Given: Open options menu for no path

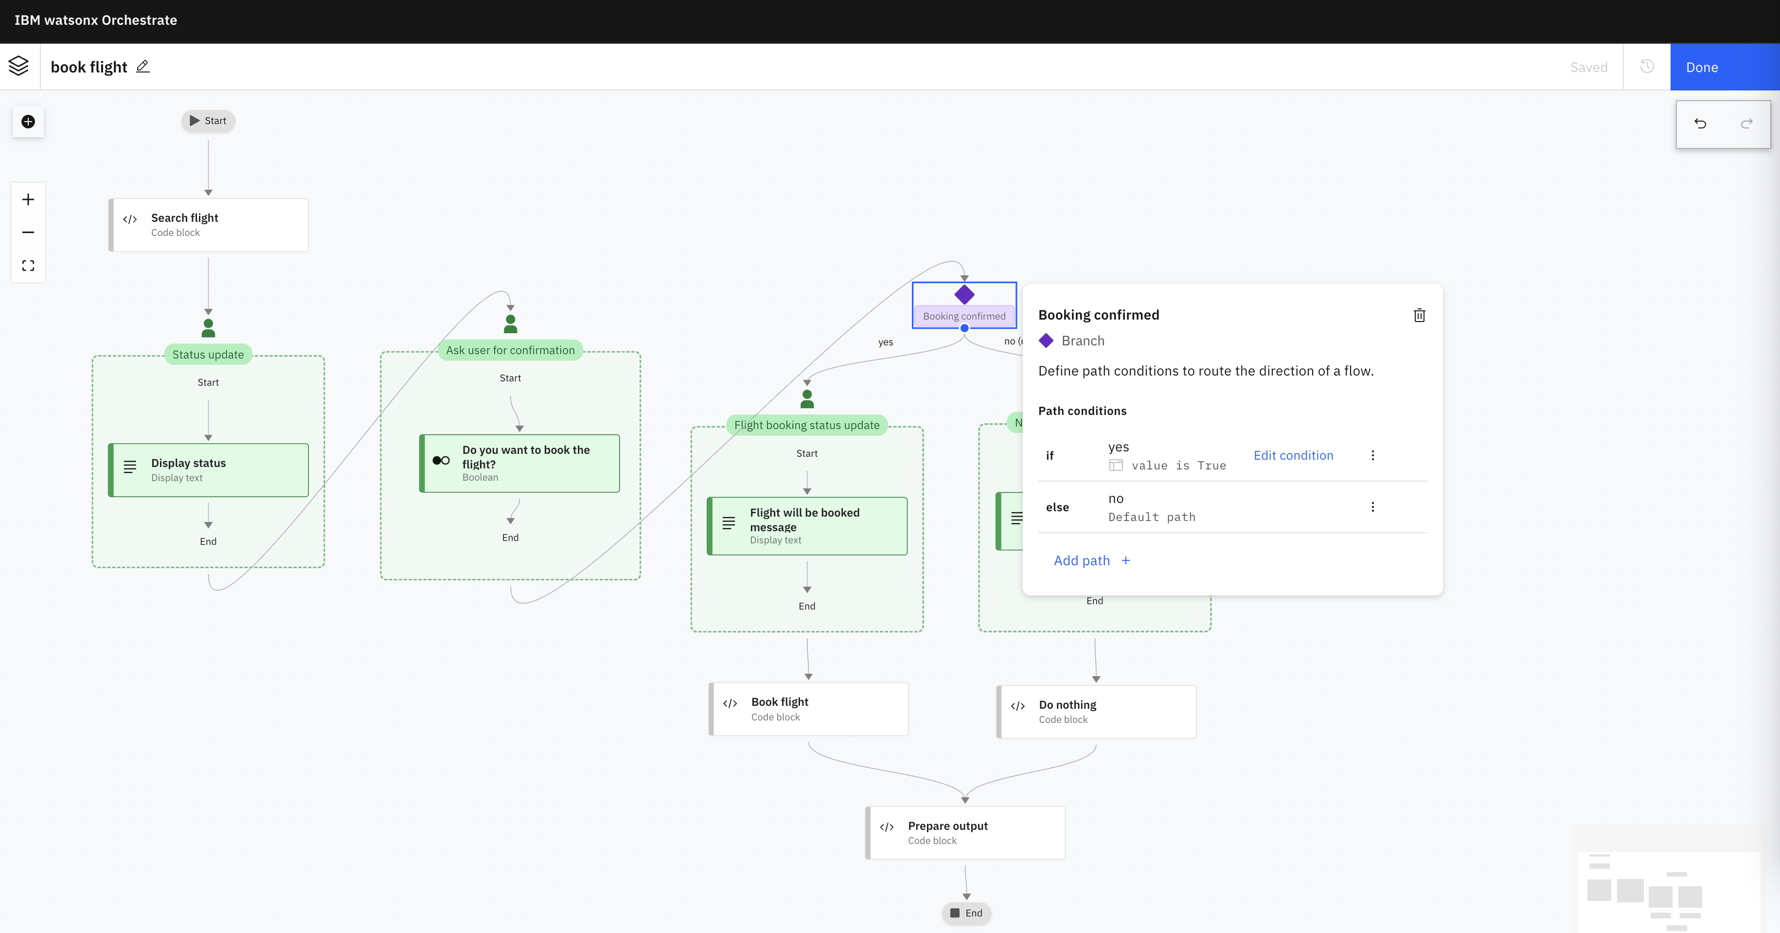Looking at the screenshot, I should coord(1372,507).
